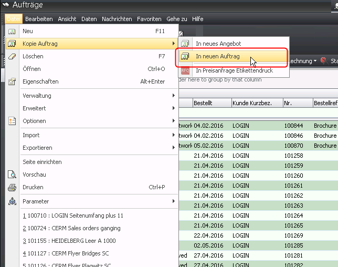
Task: Sort by the Bestellt column header
Action: (211, 103)
